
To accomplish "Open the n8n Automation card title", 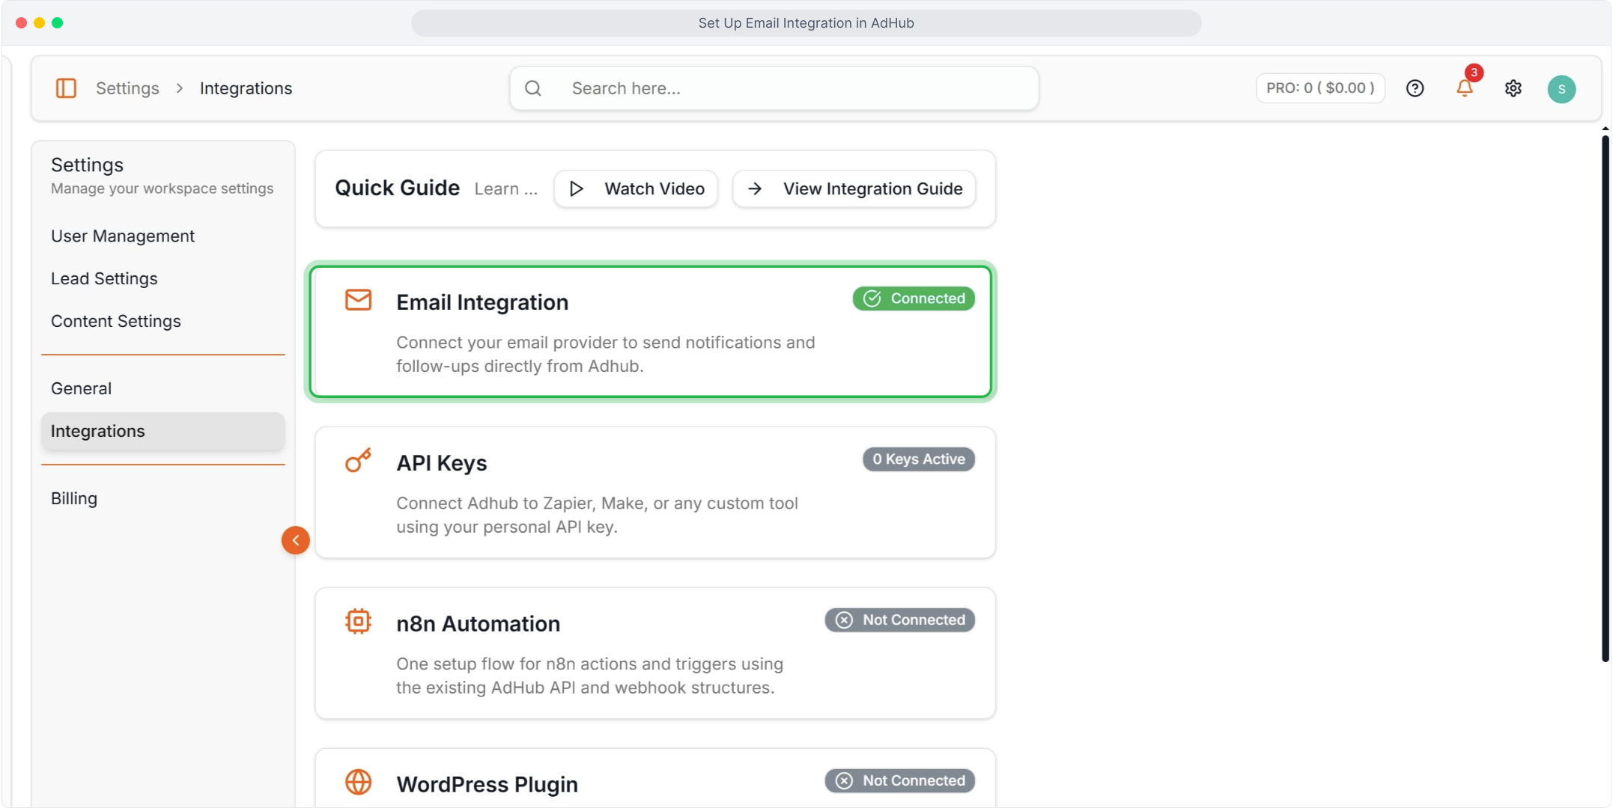I will [x=478, y=624].
